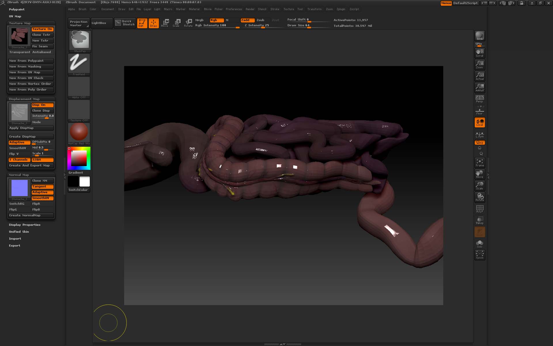Click the Persp perspective icon

click(x=480, y=99)
